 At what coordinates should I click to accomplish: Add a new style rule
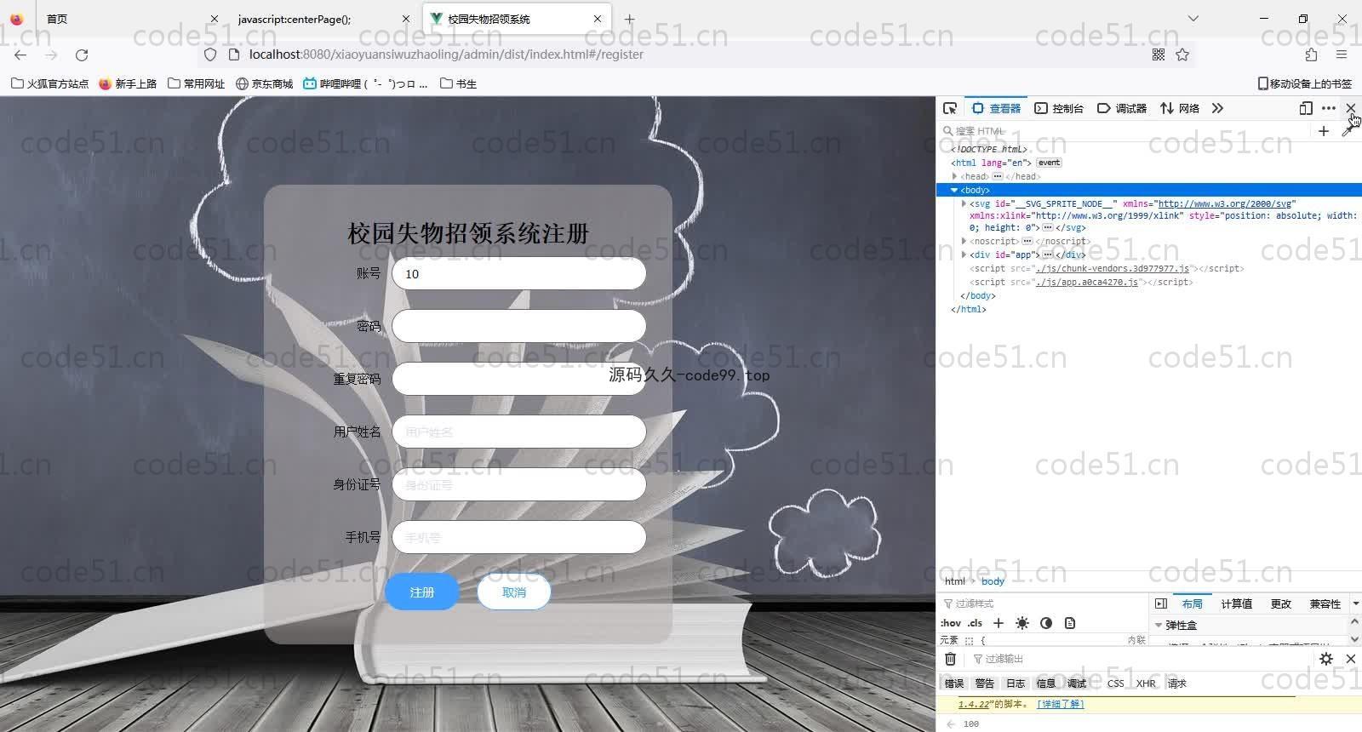point(999,623)
